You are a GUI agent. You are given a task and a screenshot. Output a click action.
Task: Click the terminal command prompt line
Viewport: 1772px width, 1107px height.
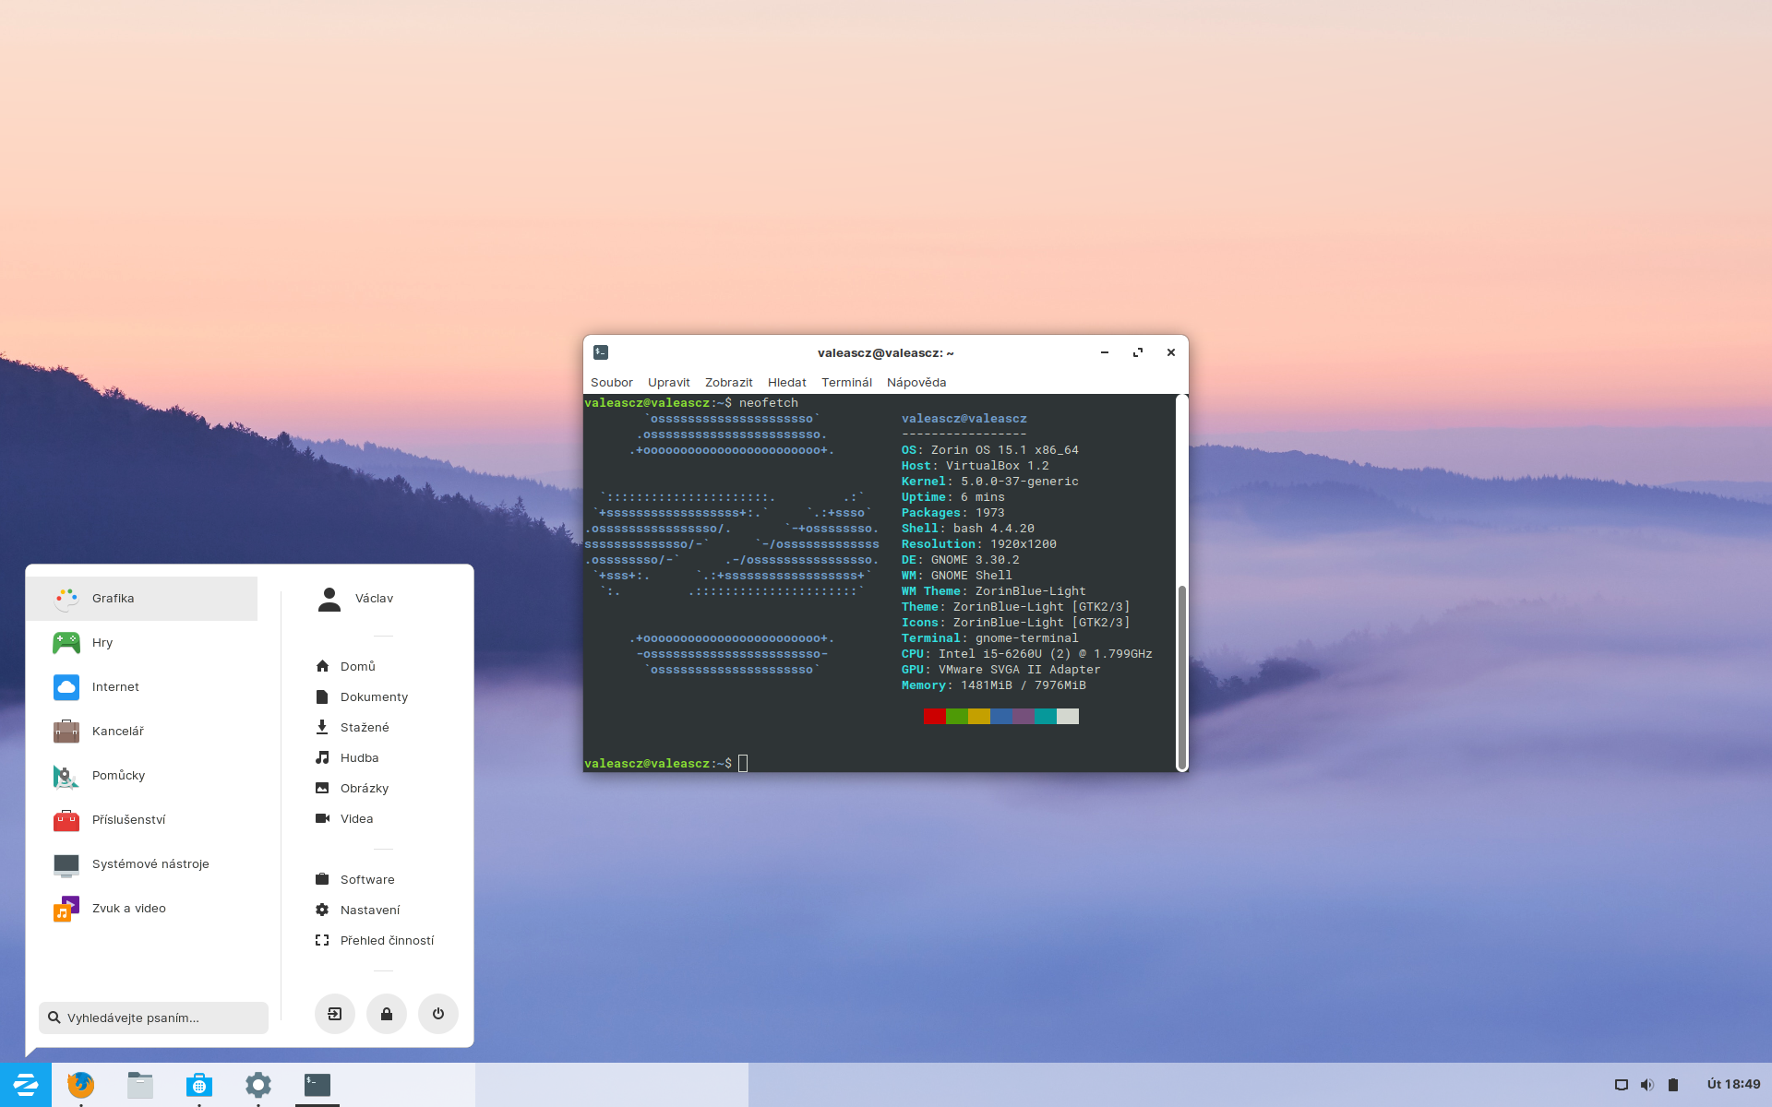(x=666, y=763)
